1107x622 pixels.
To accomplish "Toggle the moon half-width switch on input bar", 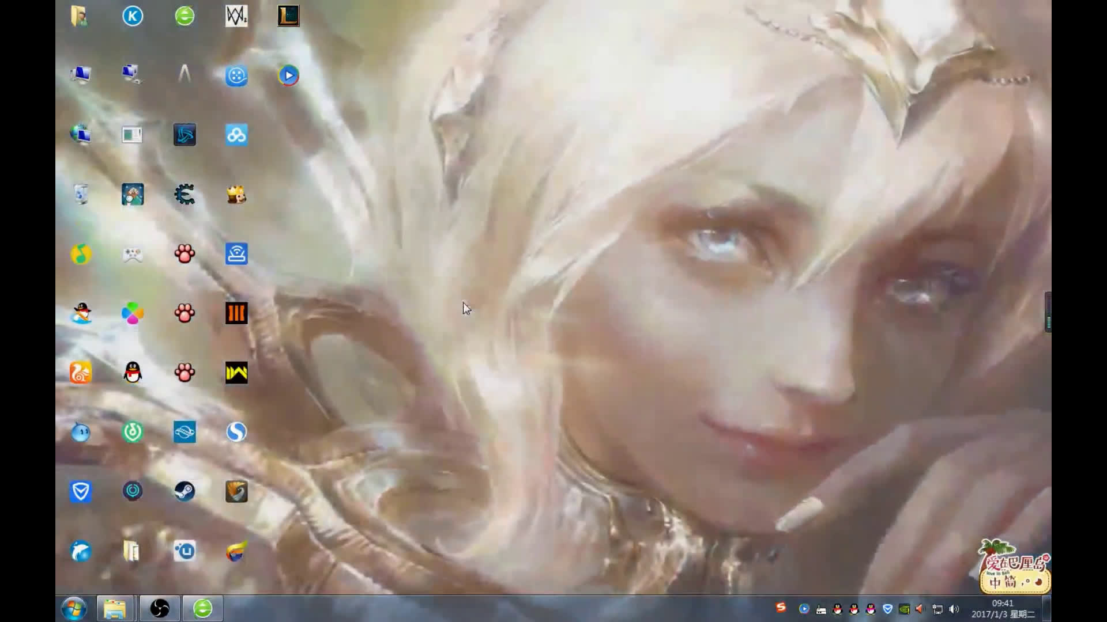I will pyautogui.click(x=1038, y=582).
